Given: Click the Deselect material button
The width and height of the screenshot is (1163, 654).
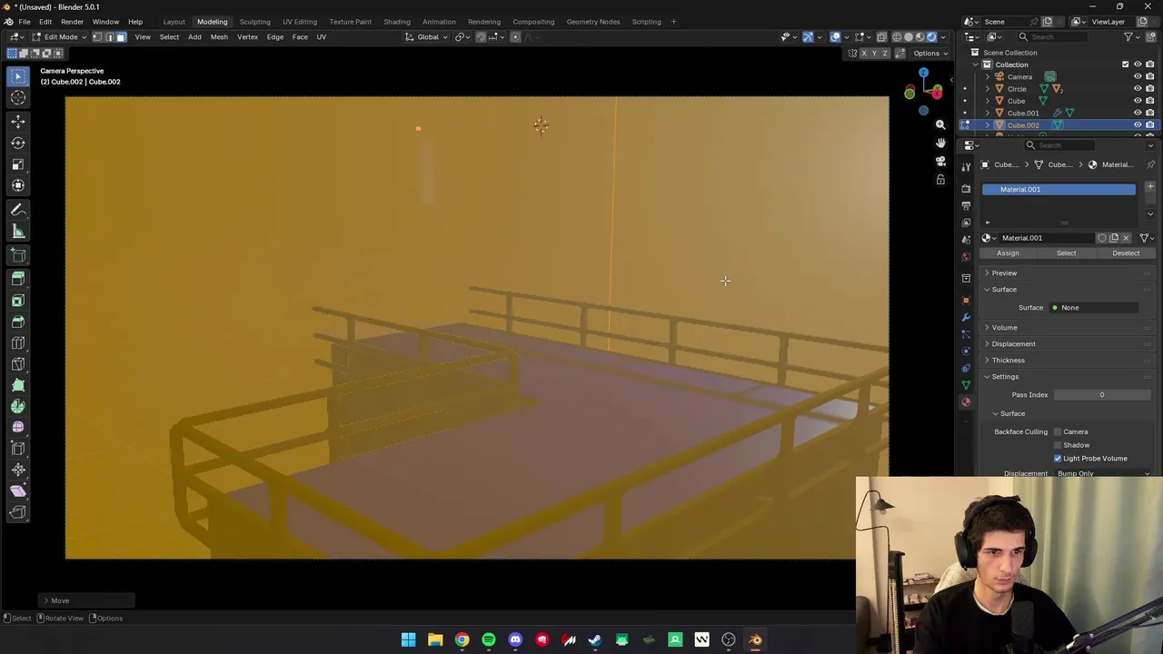Looking at the screenshot, I should point(1126,253).
